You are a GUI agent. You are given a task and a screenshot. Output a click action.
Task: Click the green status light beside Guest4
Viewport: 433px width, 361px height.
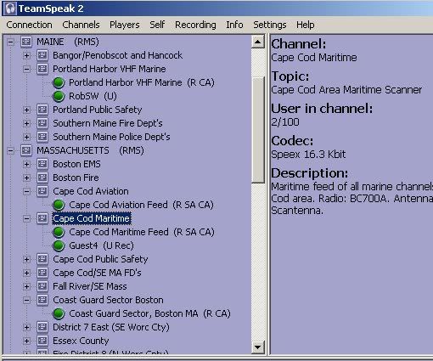59,245
